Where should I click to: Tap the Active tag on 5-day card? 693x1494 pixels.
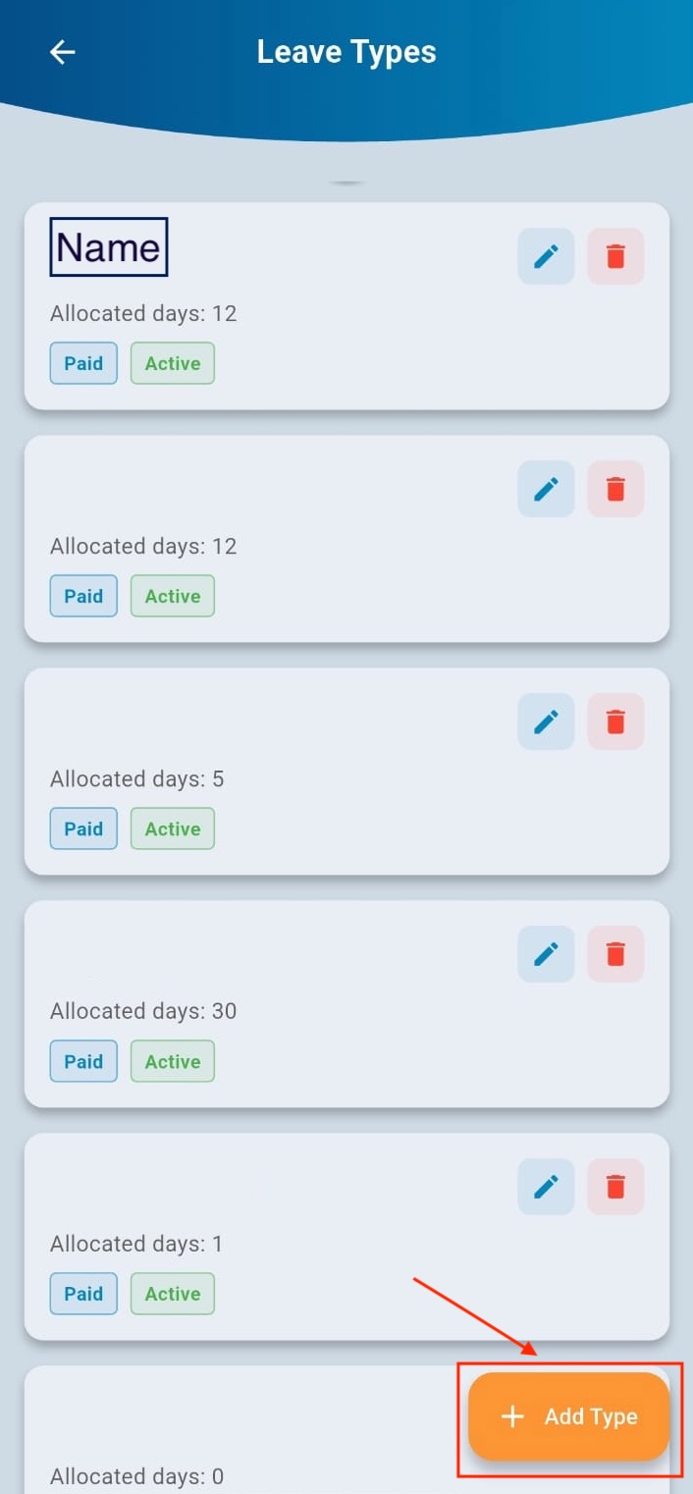coord(173,828)
